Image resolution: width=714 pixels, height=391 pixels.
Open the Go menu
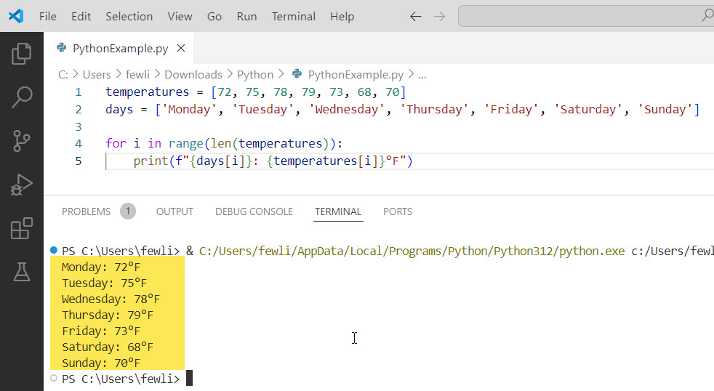(x=214, y=17)
